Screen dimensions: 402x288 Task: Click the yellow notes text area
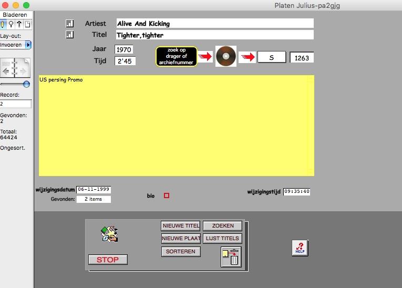(x=176, y=126)
